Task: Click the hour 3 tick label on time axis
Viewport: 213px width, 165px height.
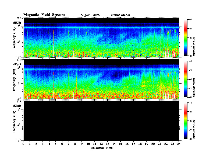Action: [x=43, y=144]
